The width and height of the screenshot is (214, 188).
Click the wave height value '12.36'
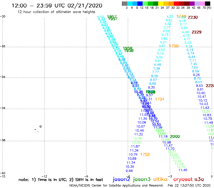(137, 138)
